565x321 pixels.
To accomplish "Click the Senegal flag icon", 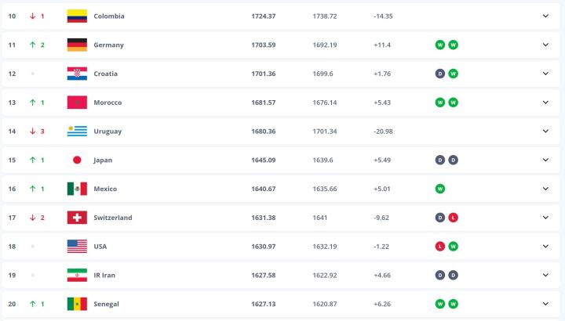I will click(x=77, y=304).
